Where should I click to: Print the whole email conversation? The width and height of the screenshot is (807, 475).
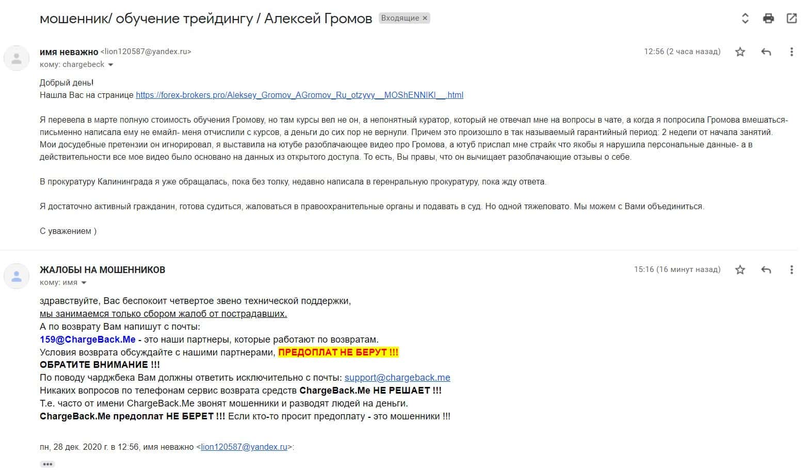768,19
